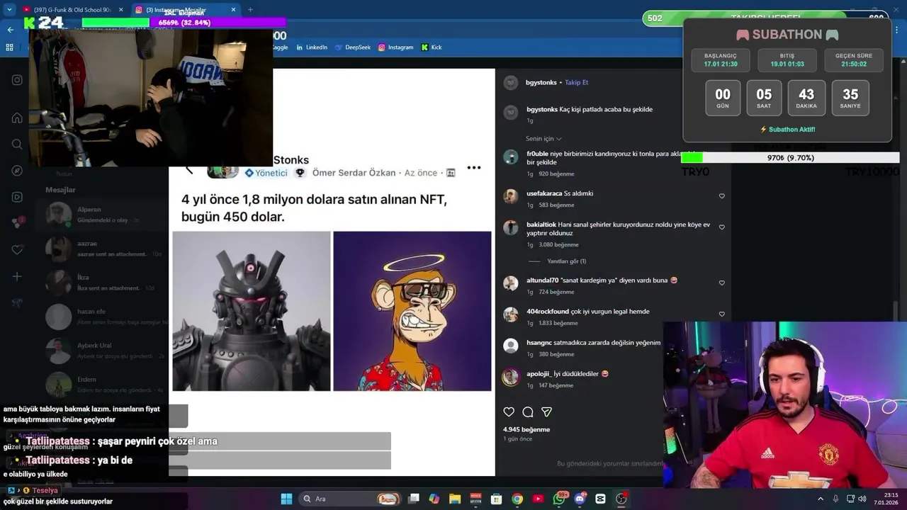Open Instagram Reels in the sidebar
The height and width of the screenshot is (510, 907).
tap(17, 197)
